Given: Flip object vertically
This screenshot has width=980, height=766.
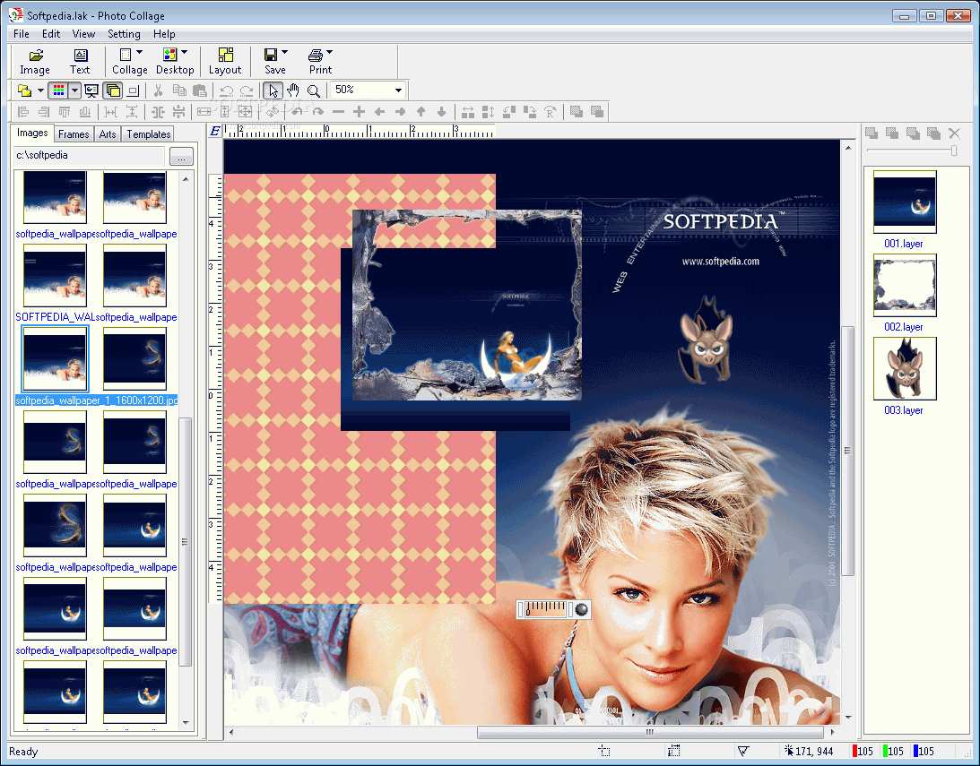Looking at the screenshot, I should [x=488, y=112].
